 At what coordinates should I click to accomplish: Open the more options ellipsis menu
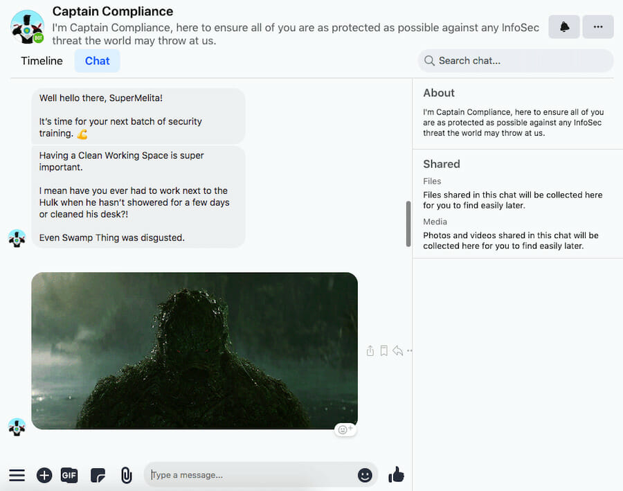pos(598,27)
